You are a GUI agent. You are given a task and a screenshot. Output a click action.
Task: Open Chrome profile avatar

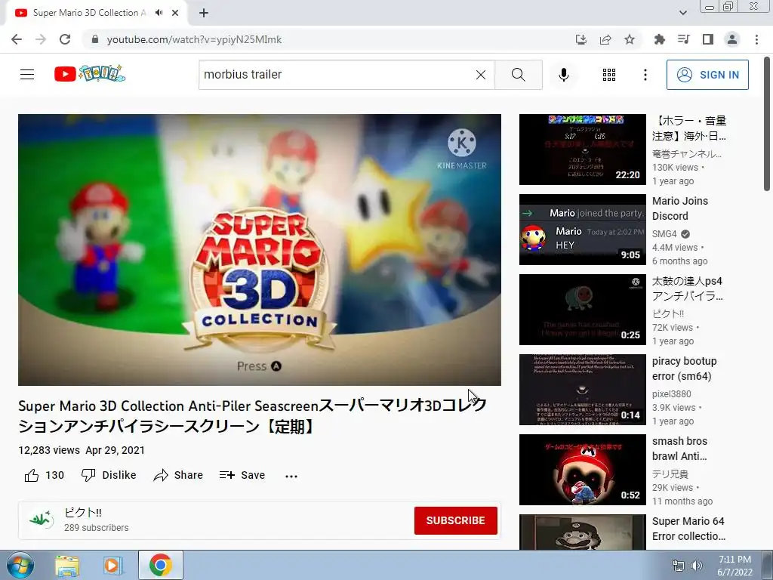point(732,39)
